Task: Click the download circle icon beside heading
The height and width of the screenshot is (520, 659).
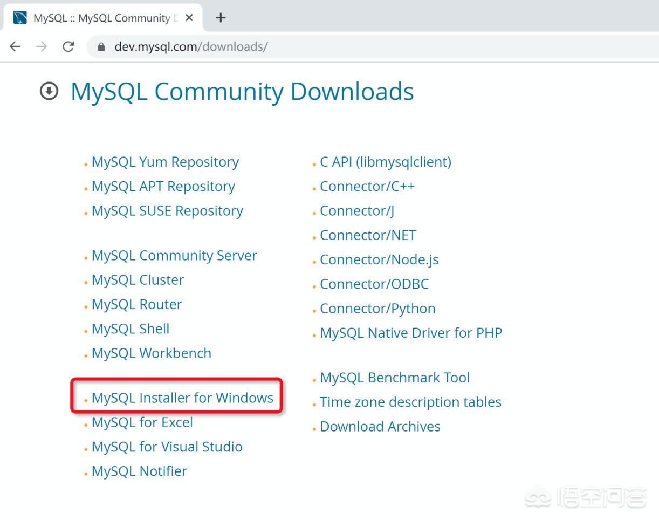Action: coord(49,91)
